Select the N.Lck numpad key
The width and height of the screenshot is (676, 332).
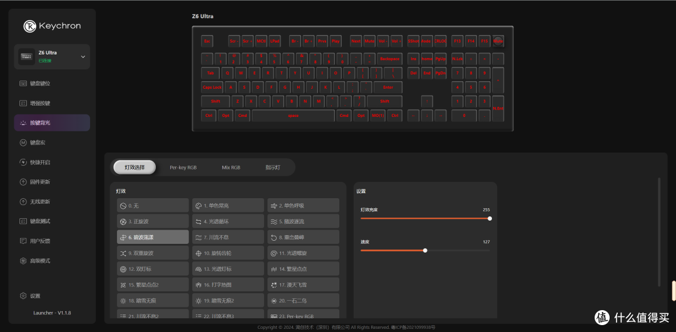458,59
